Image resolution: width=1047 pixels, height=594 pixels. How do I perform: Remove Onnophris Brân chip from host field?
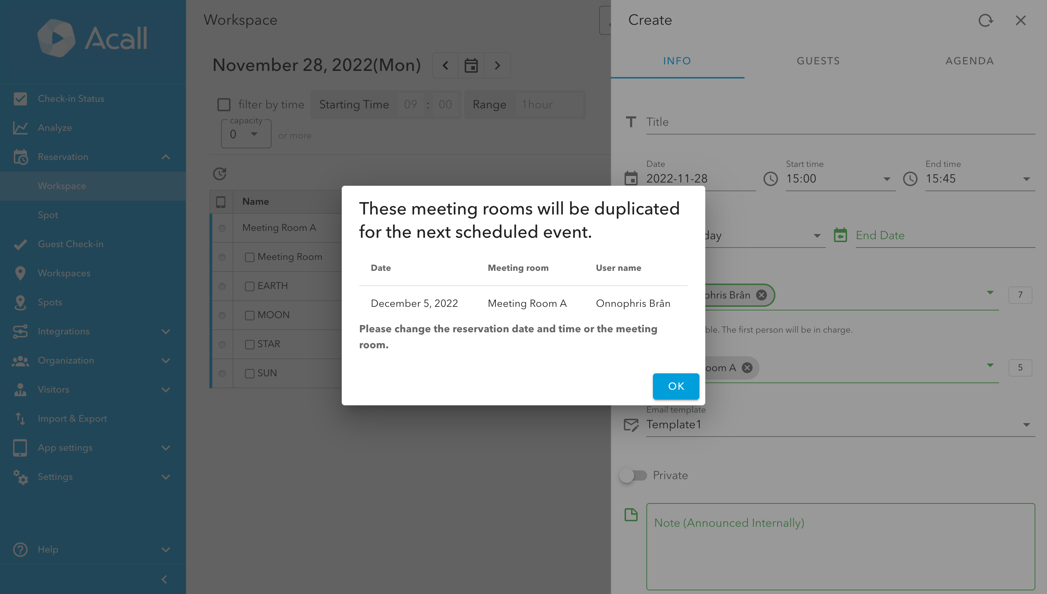(761, 295)
